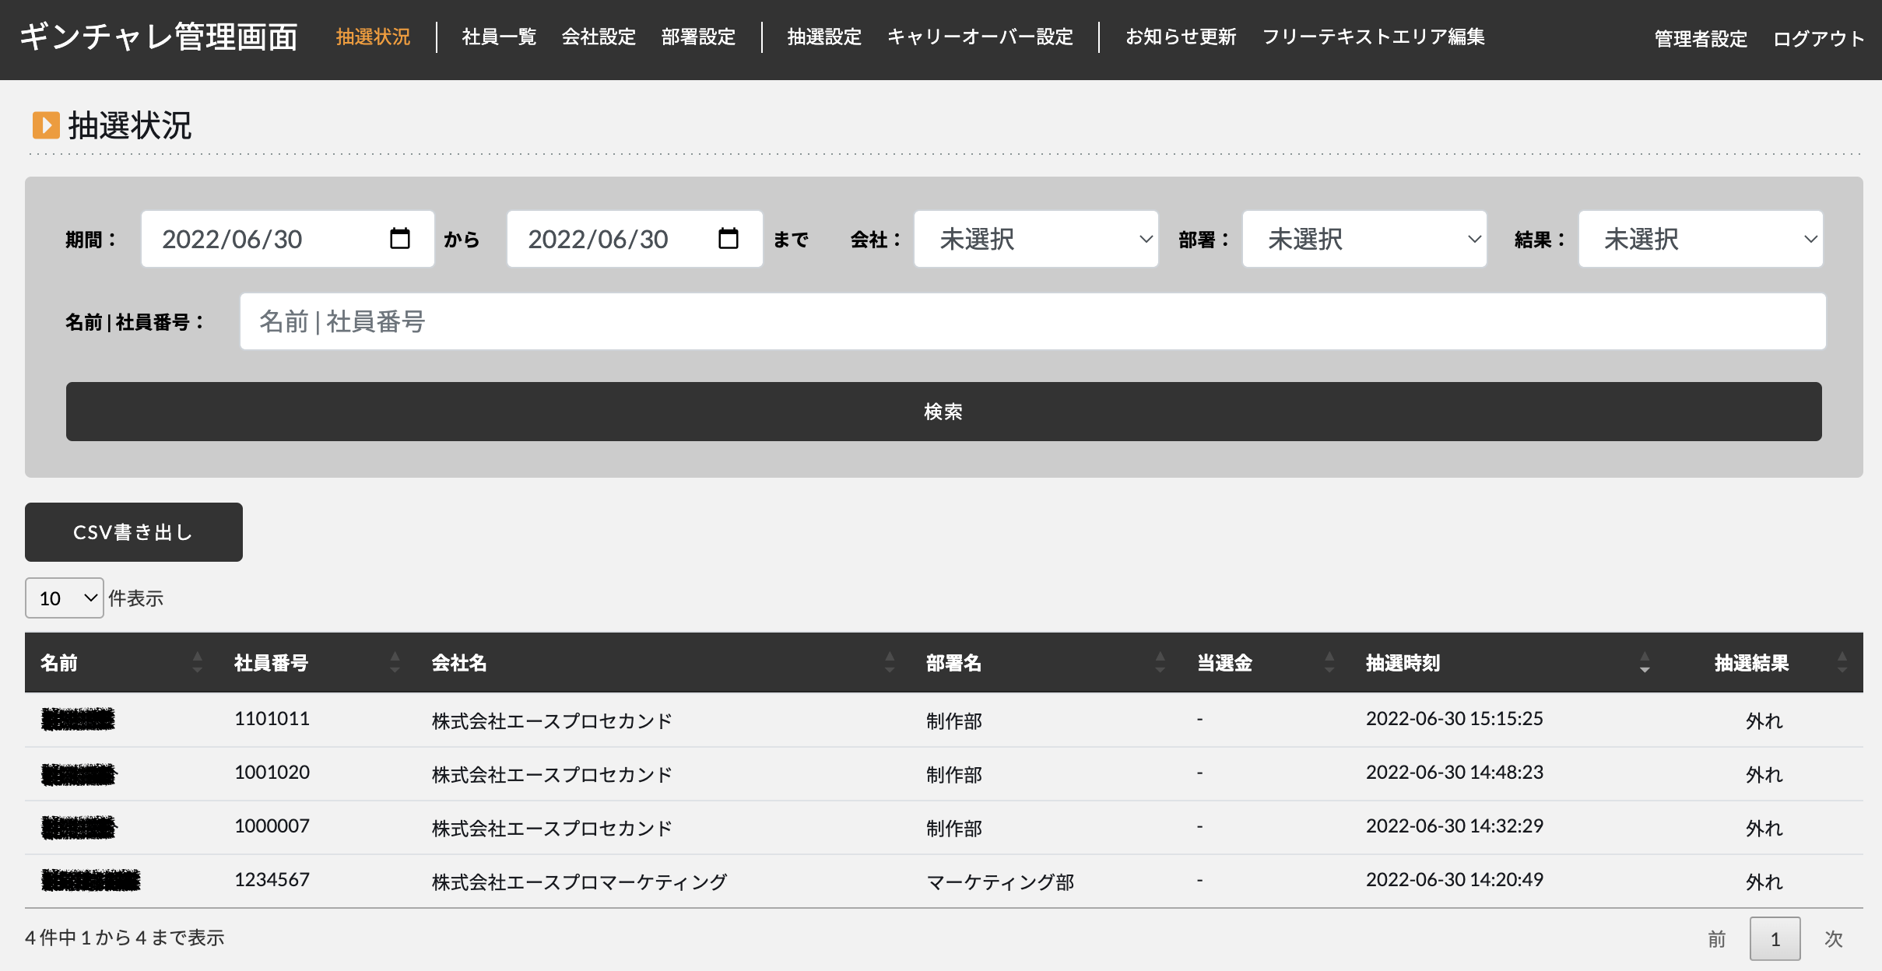Screen dimensions: 1882x971
Task: Sort table by 抽選時刻 column arrows
Action: 1644,662
